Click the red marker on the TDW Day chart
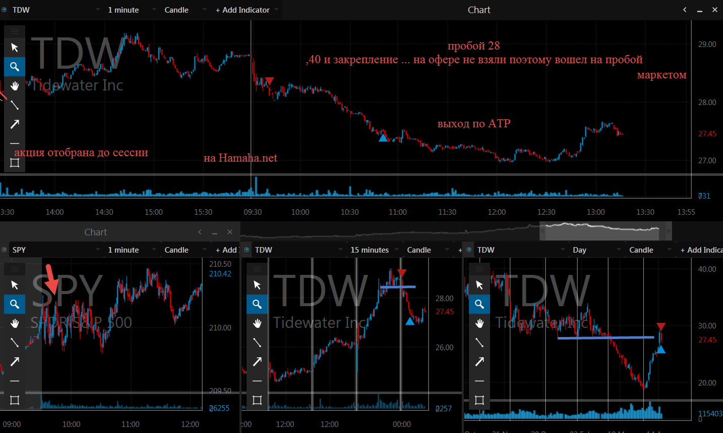723x433 pixels. pyautogui.click(x=661, y=326)
